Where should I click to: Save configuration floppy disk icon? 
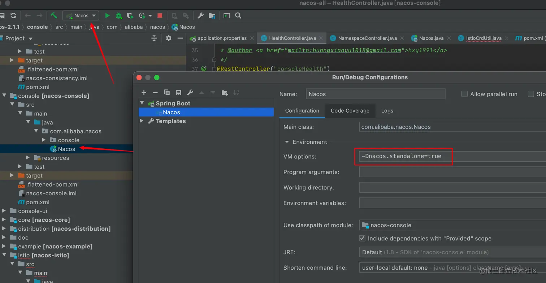tap(178, 93)
